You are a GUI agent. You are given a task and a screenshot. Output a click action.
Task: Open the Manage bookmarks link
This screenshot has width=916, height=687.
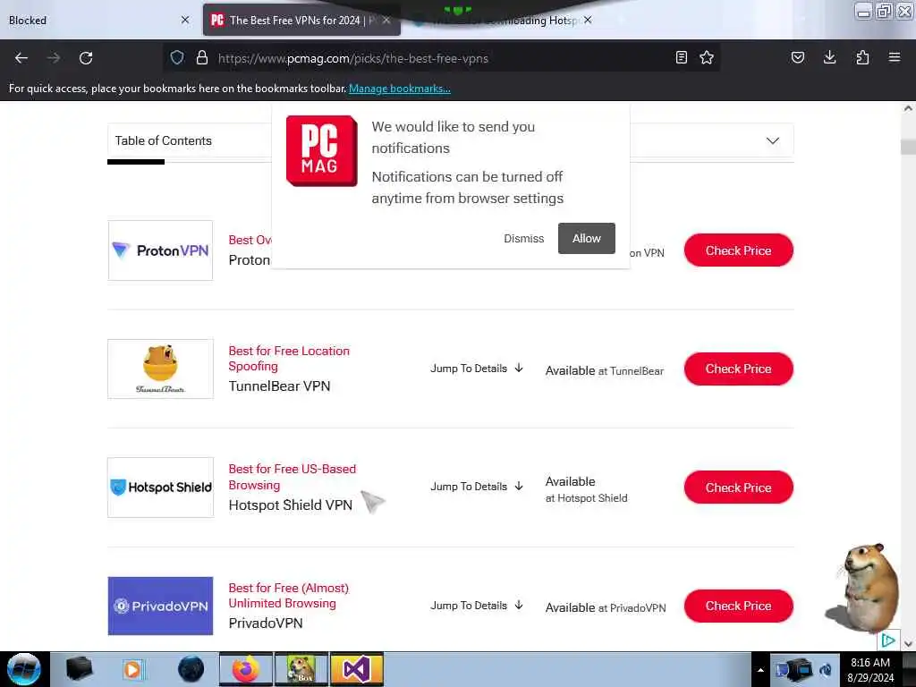tap(400, 89)
